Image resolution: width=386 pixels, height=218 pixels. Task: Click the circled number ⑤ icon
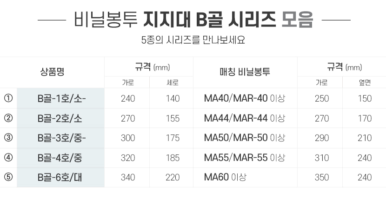[x=8, y=177]
